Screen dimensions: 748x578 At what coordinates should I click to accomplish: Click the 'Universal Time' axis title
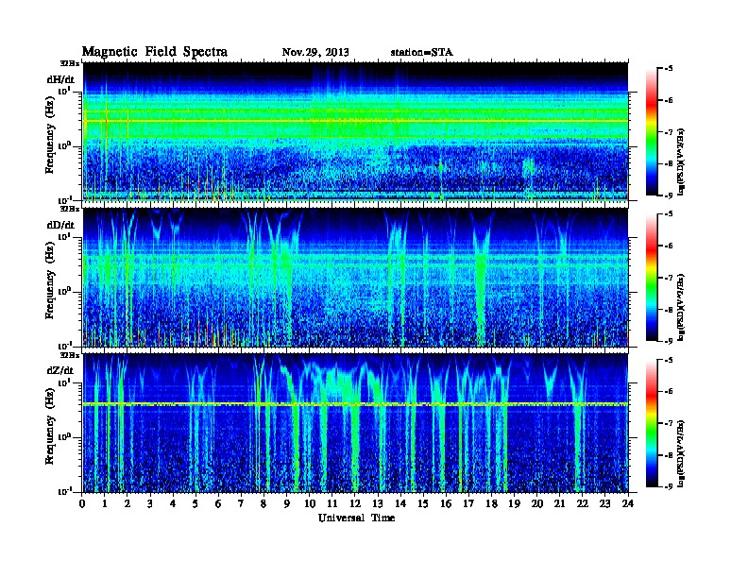click(x=356, y=518)
